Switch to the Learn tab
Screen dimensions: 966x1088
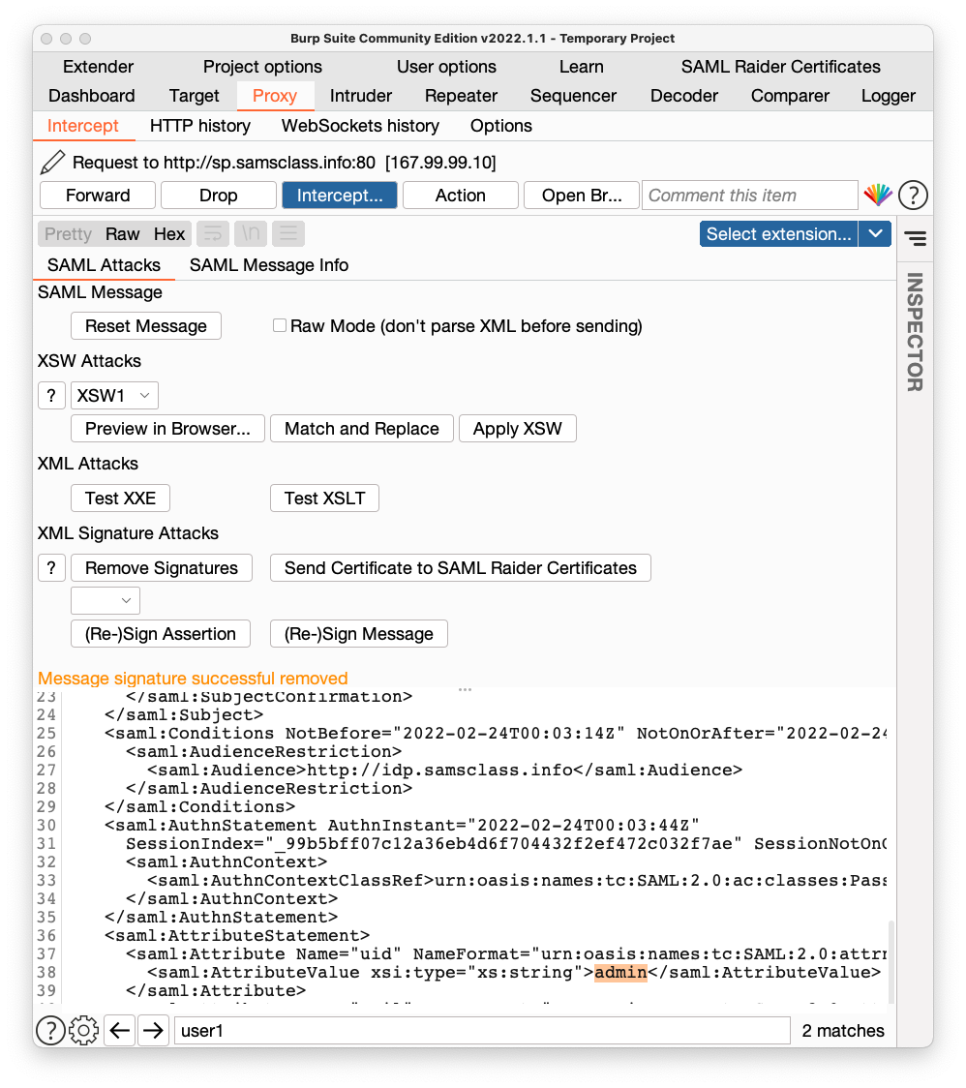582,67
